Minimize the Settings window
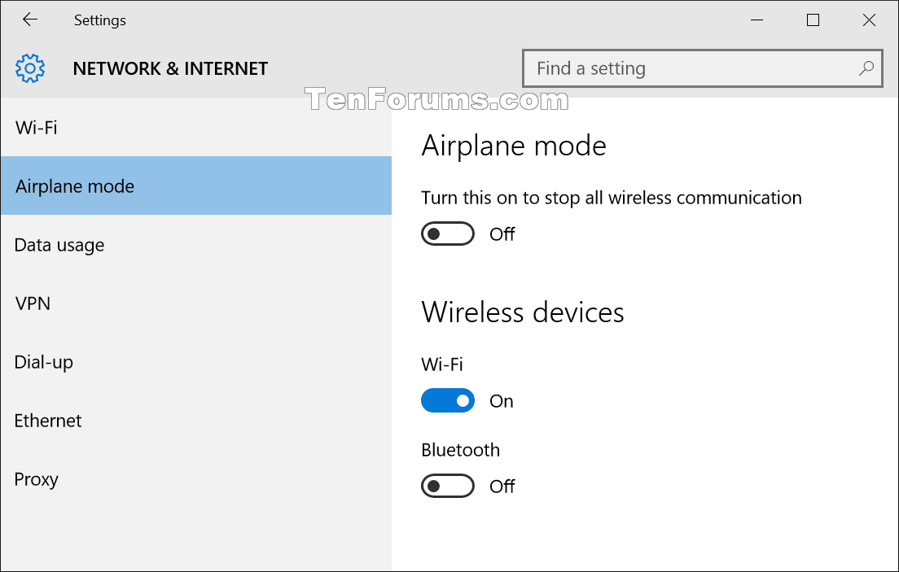Image resolution: width=899 pixels, height=572 pixels. pos(756,20)
